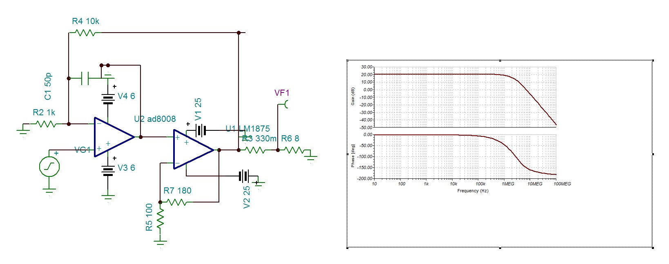Click the 100MEG frequency axis tick label

(562, 184)
